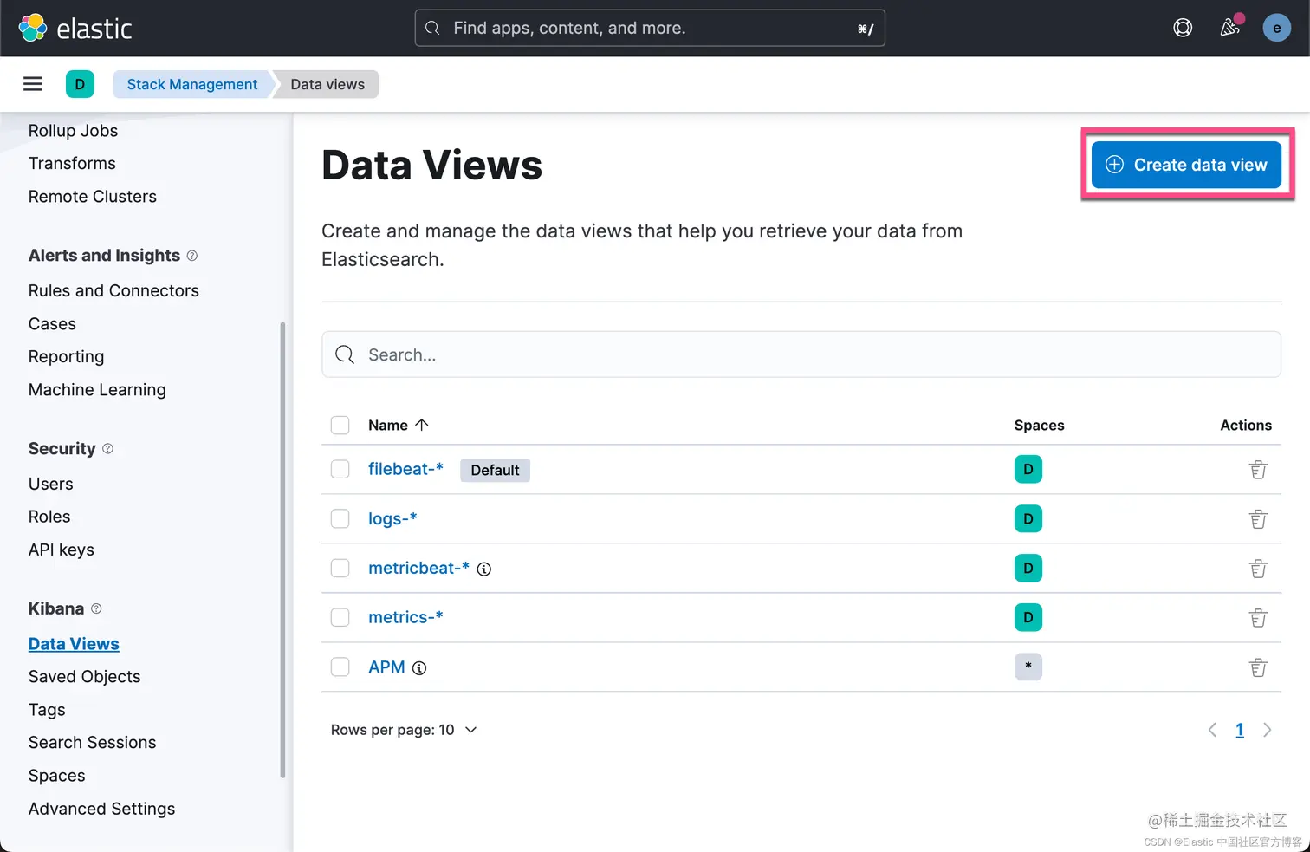Viewport: 1310px width, 852px height.
Task: Click D space badge in metrics-* row
Action: click(x=1028, y=617)
